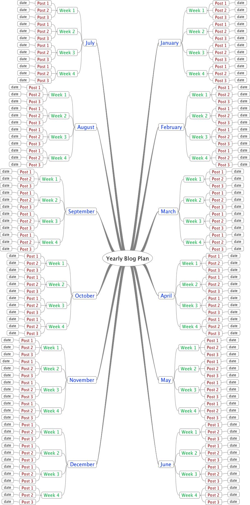Select the January month node

pos(170,43)
